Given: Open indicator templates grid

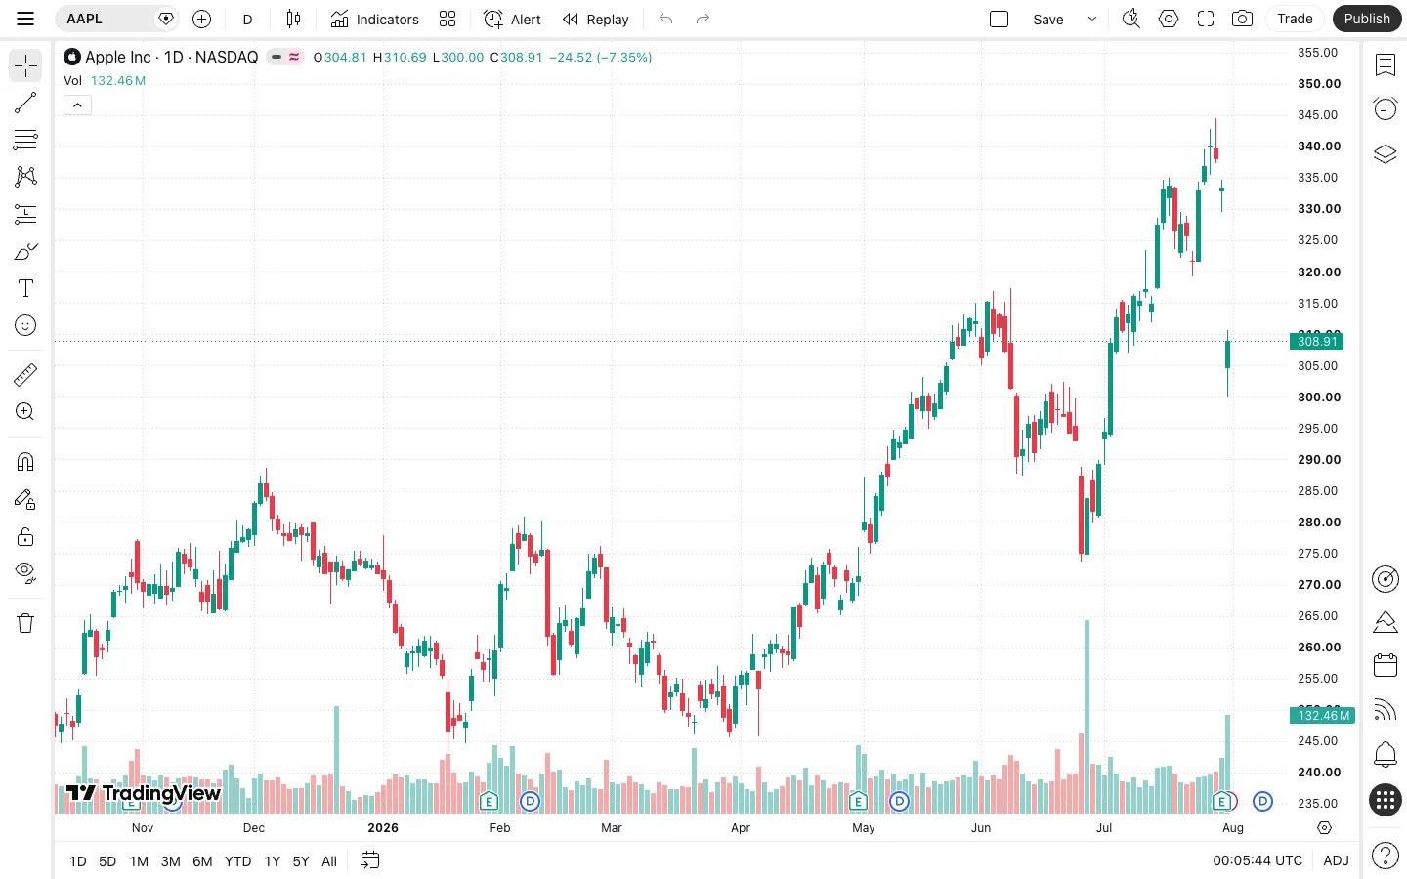Looking at the screenshot, I should 448,19.
